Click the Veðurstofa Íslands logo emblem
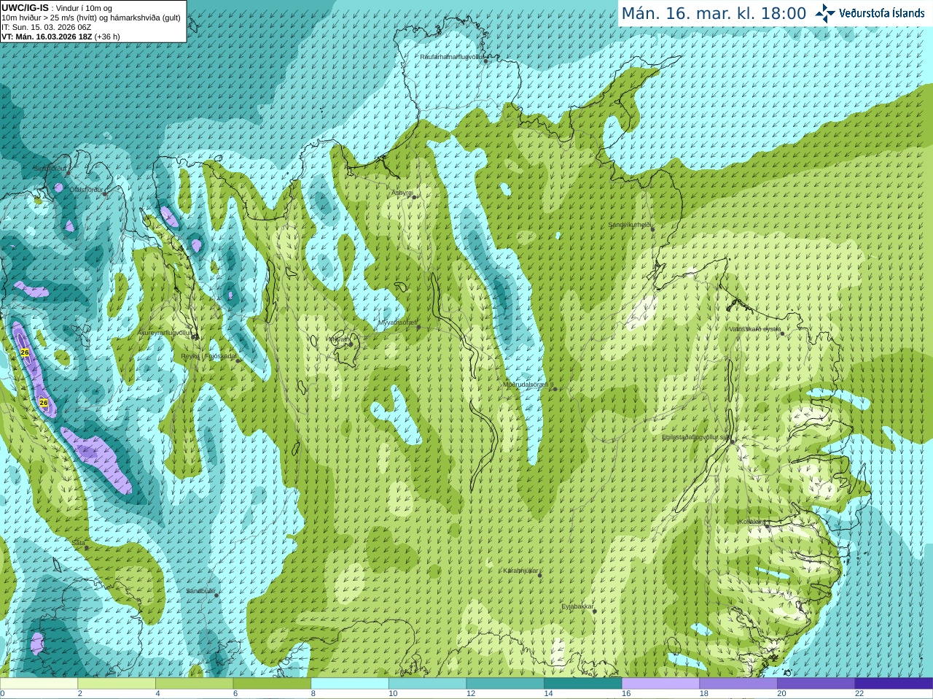Image resolution: width=933 pixels, height=699 pixels. (825, 13)
